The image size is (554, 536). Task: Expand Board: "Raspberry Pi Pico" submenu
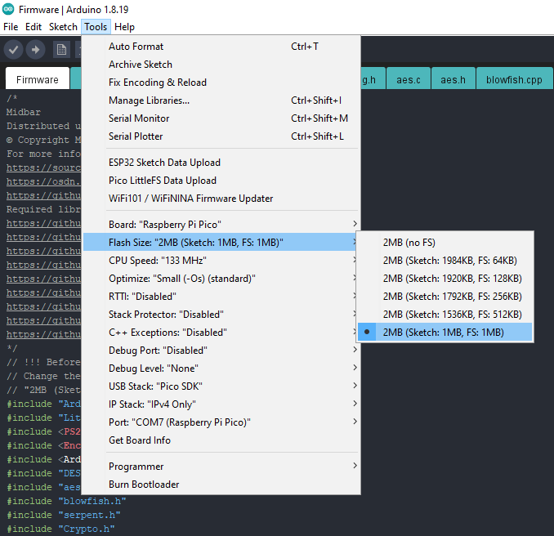coord(221,225)
